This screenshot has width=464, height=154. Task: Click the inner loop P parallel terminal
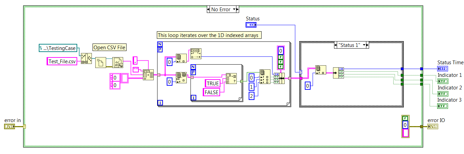[194, 72]
